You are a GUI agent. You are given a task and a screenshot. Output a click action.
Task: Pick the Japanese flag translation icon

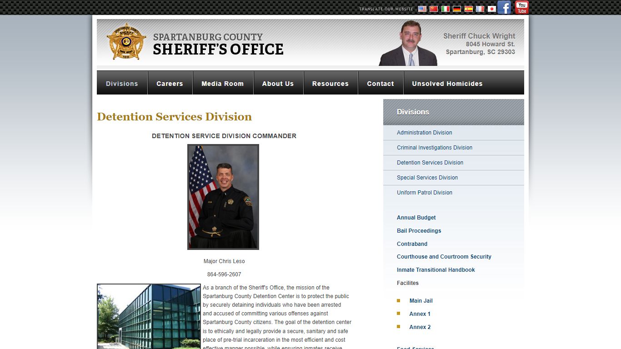[491, 9]
